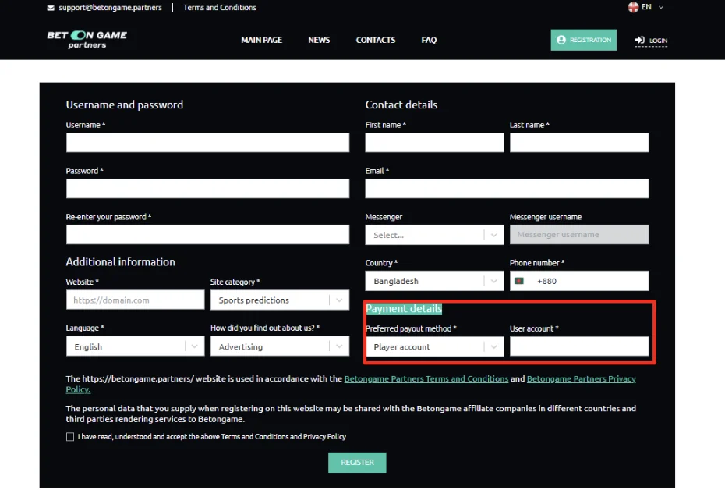The image size is (725, 490).
Task: Open the Messenger select dropdown
Action: [434, 235]
